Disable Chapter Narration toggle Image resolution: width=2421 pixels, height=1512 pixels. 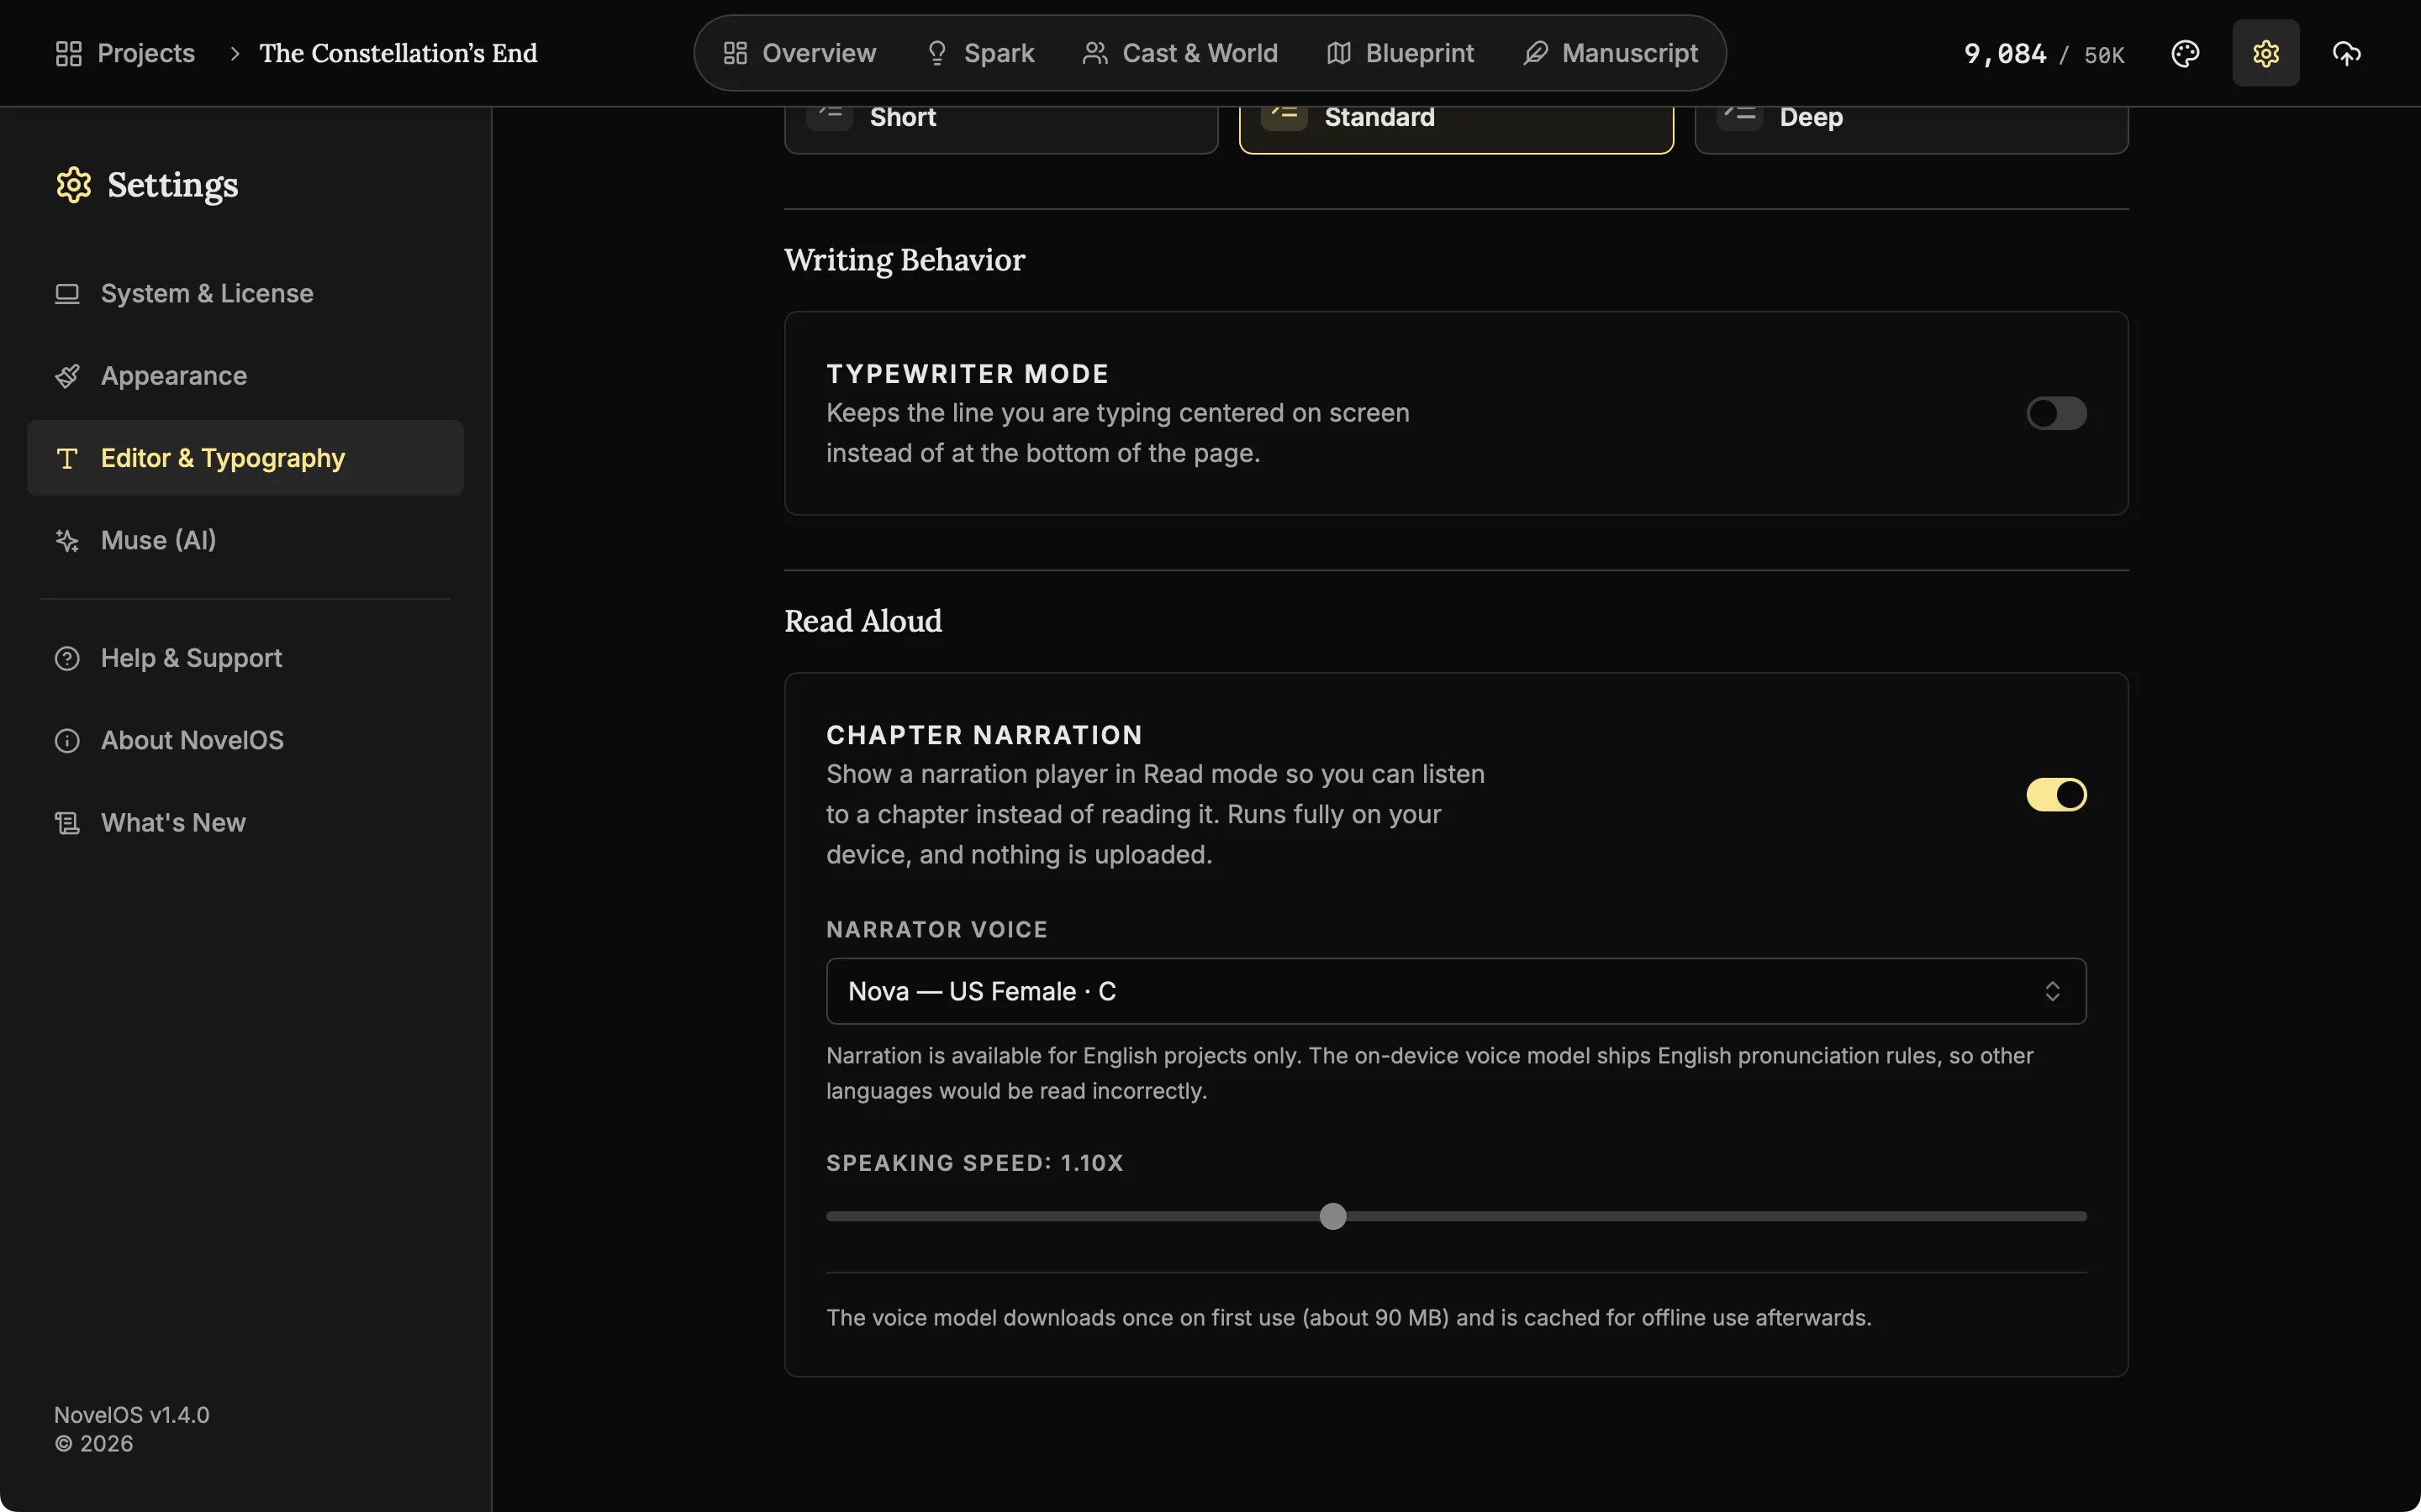(2056, 795)
